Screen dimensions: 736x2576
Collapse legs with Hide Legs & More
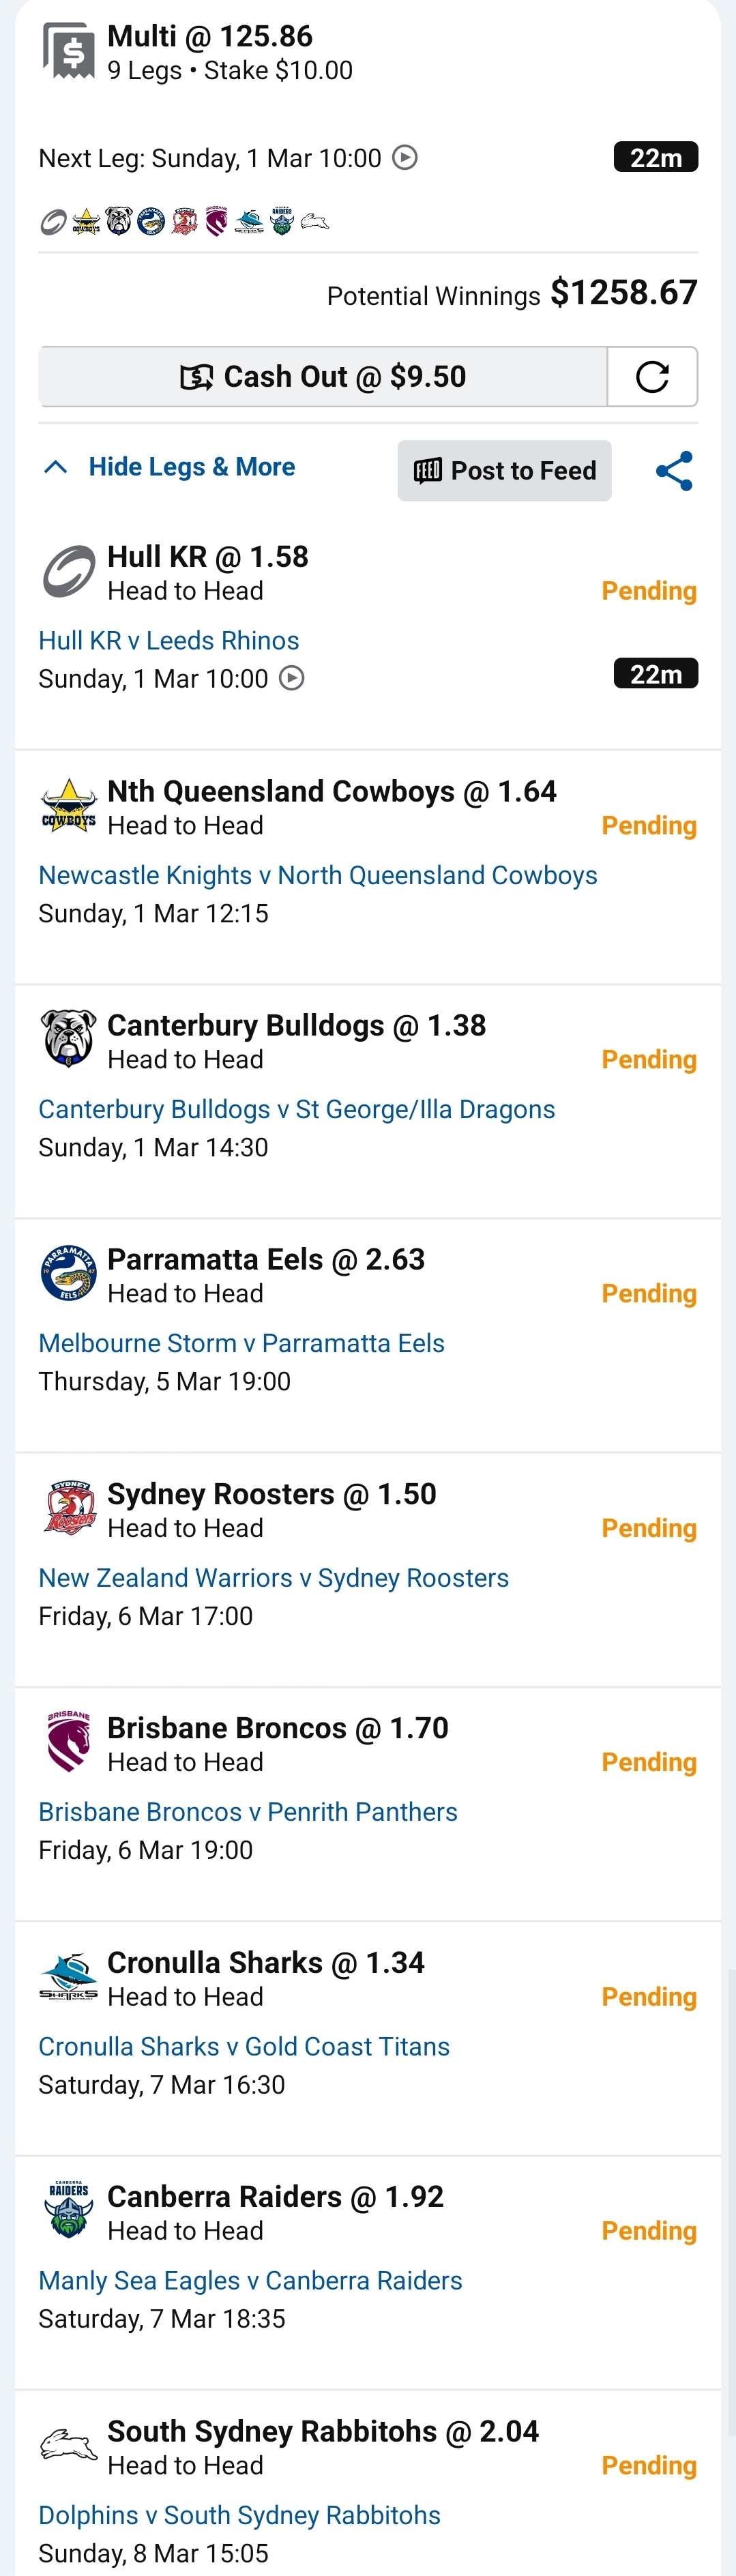click(x=169, y=467)
